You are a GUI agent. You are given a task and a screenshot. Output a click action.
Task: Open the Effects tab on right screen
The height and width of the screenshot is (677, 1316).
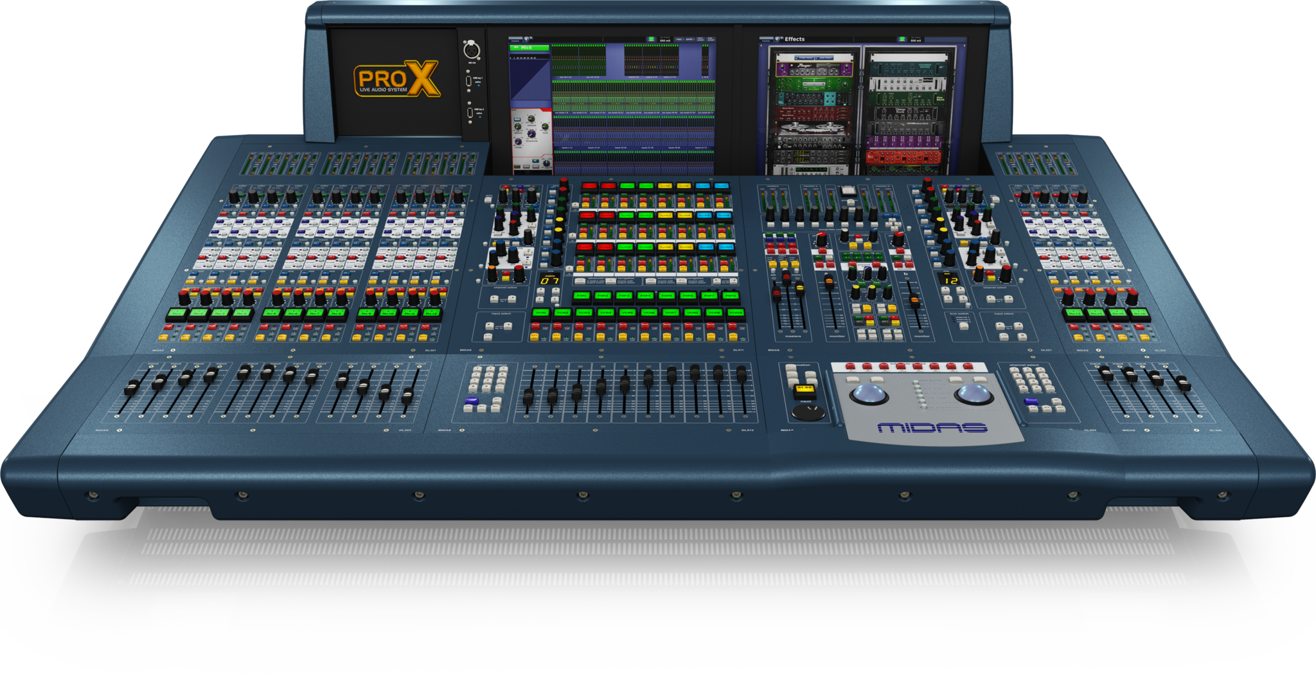[794, 39]
